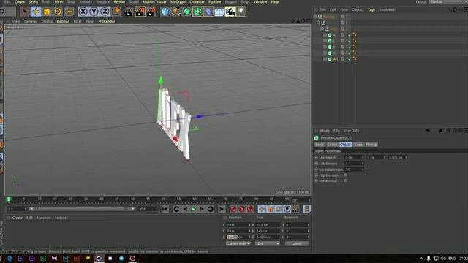468x263 pixels.
Task: Click the recent tool plus icon
Action: tap(69, 12)
